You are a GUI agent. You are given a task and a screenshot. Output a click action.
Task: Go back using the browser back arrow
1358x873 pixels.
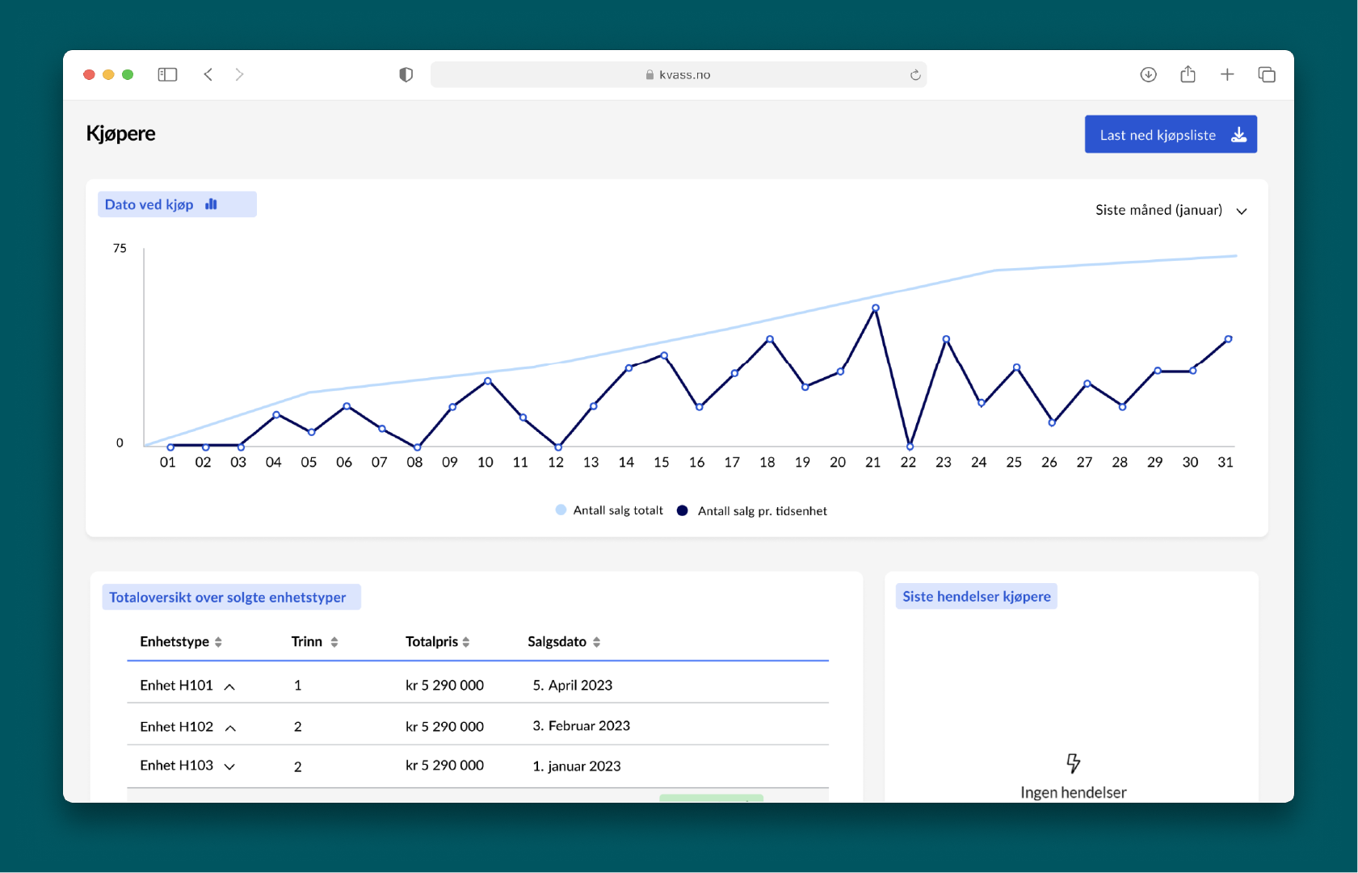point(208,74)
